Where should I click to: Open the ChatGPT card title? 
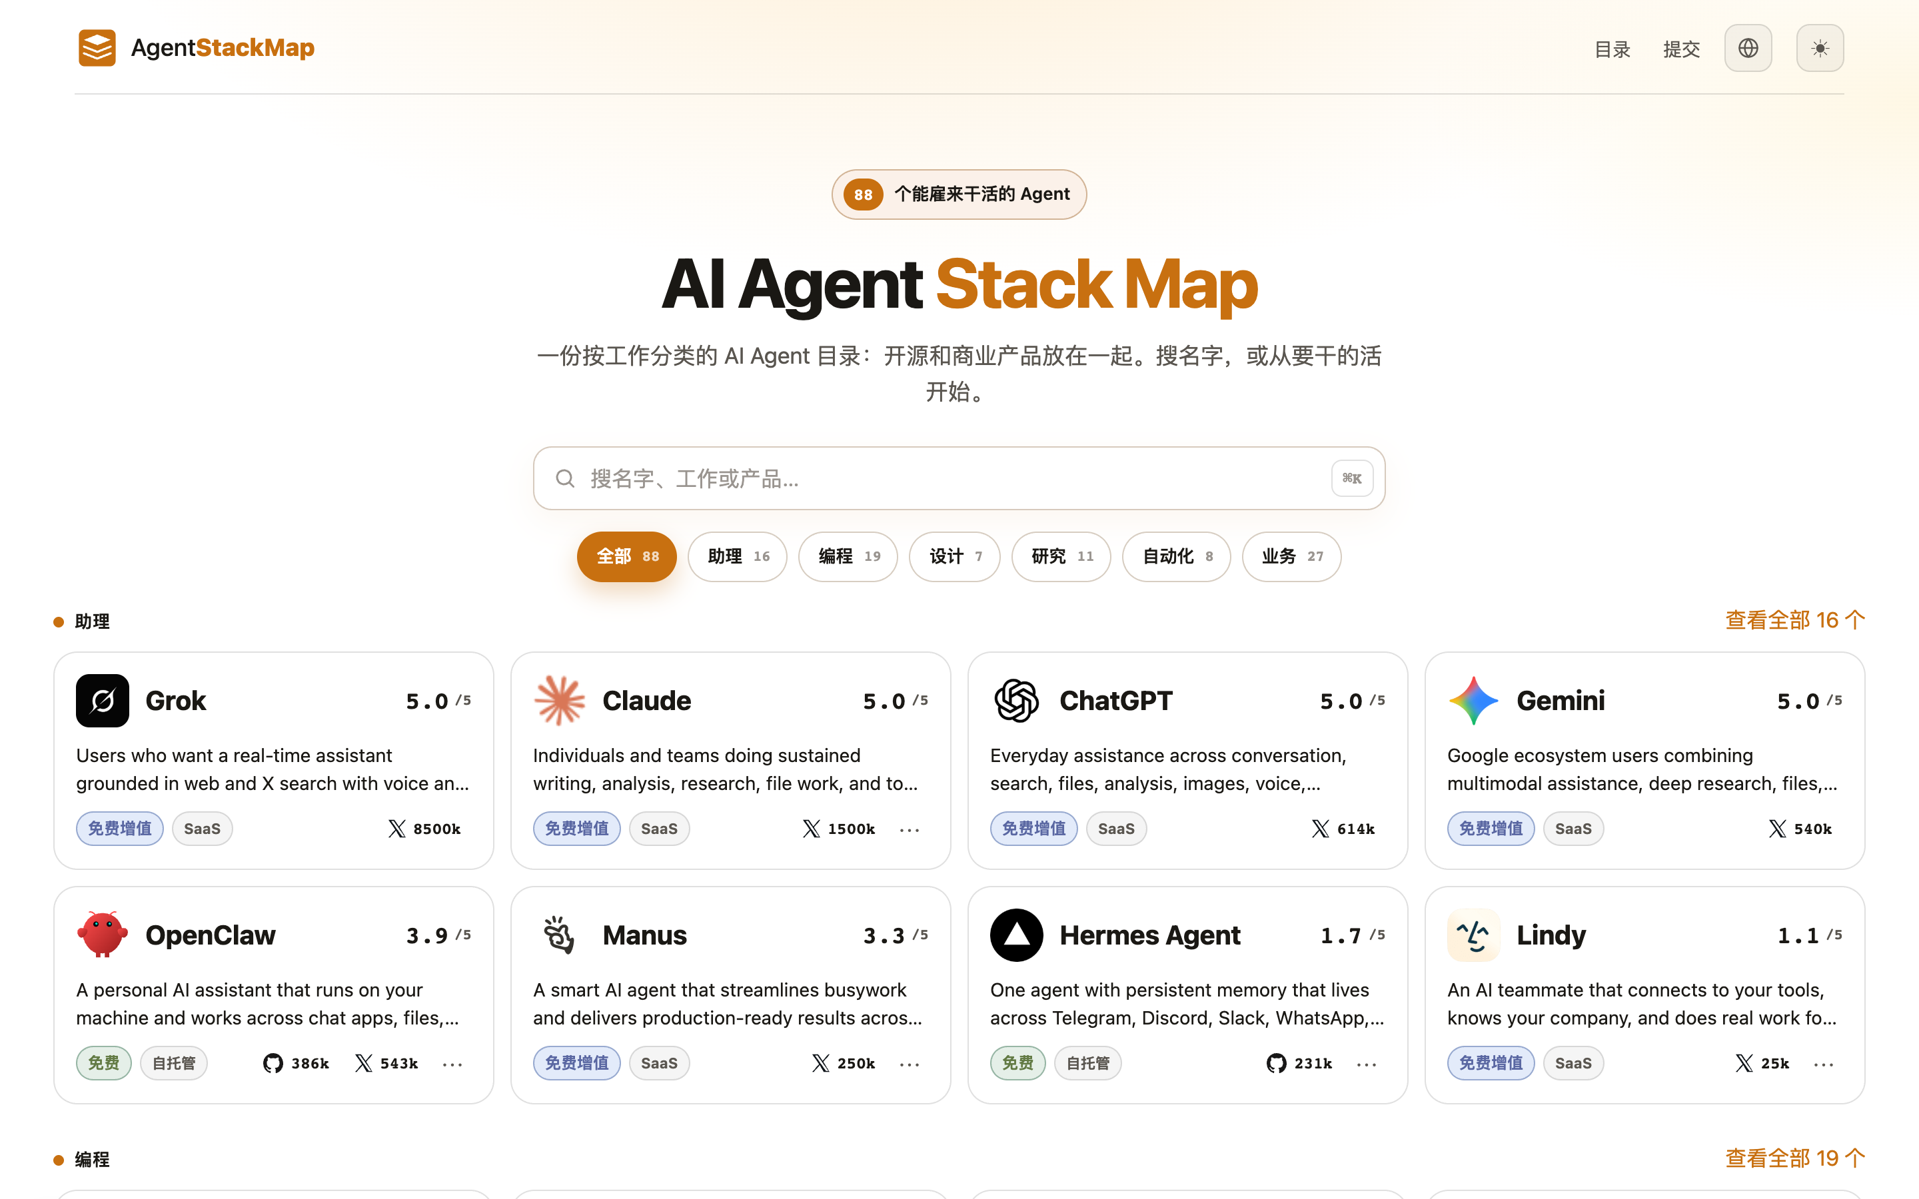pos(1115,701)
